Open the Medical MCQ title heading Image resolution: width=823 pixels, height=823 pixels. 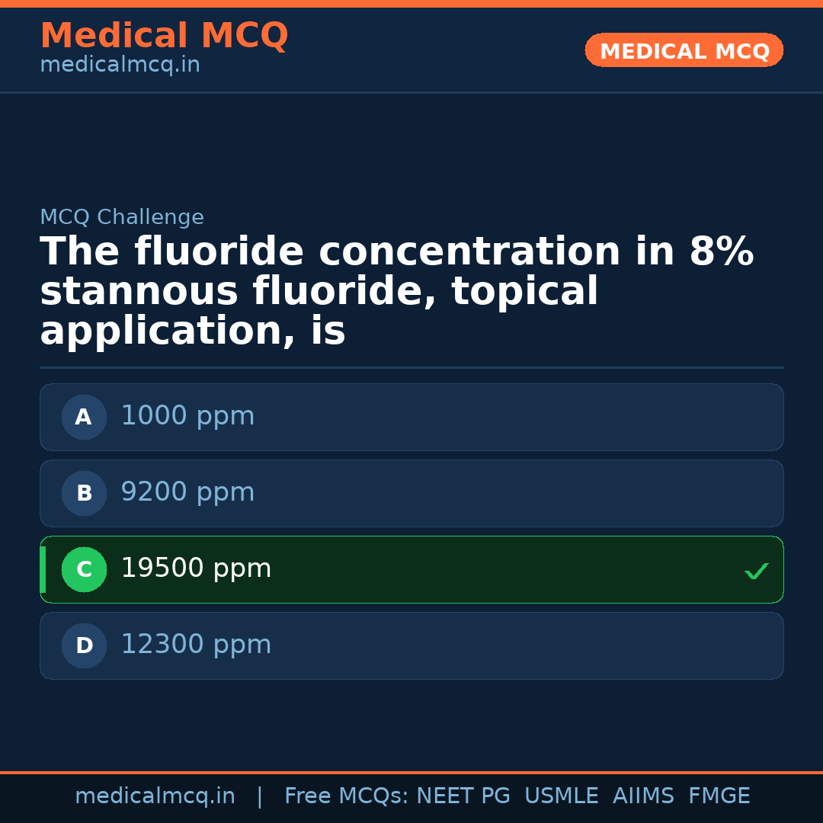coord(164,36)
